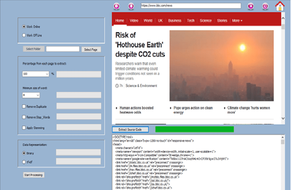292x190 pixels.
Task: Click the article summary about researchers warning
Action: pos(138,71)
